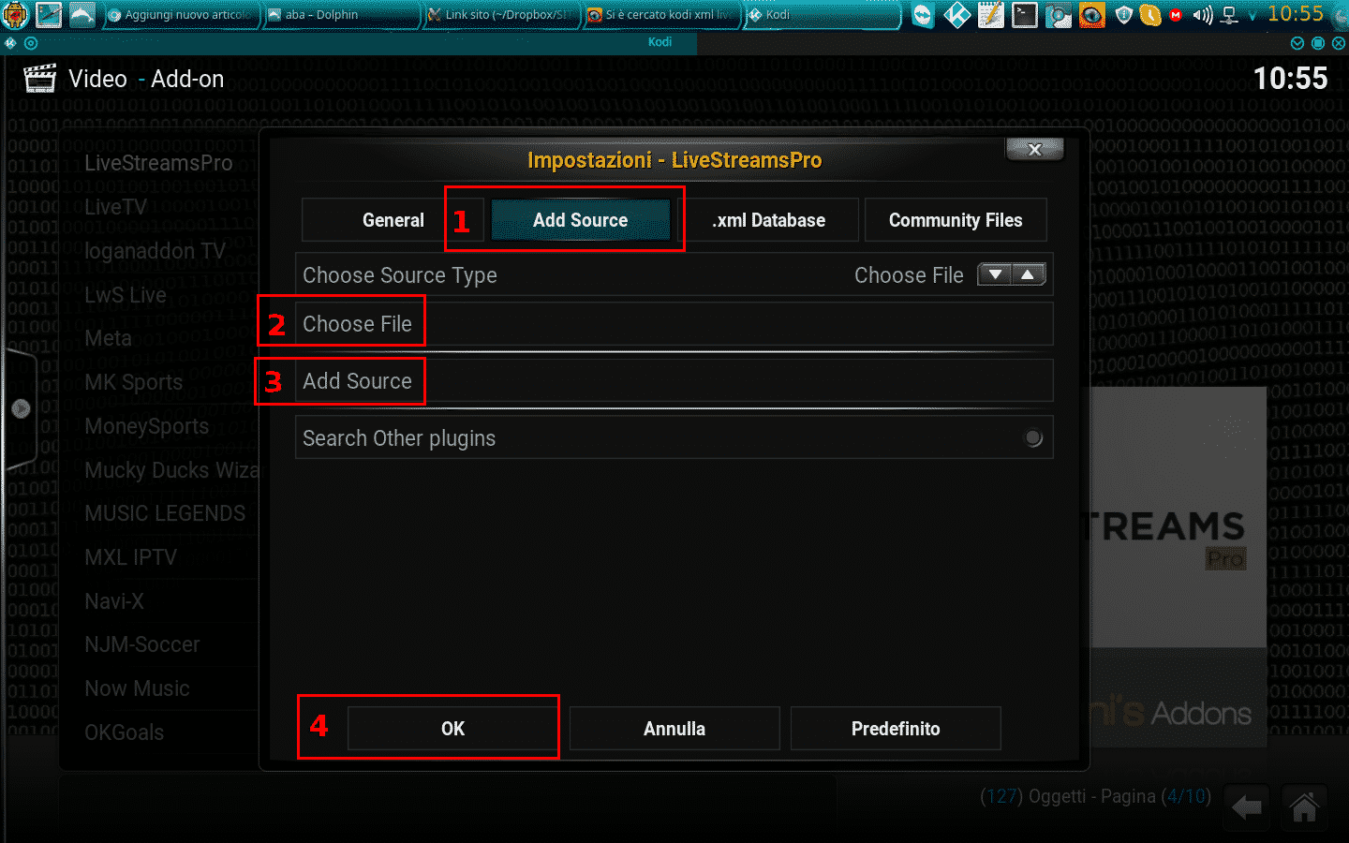Image resolution: width=1349 pixels, height=843 pixels.
Task: Expand hidden system tray icons arrow
Action: [x=1253, y=16]
